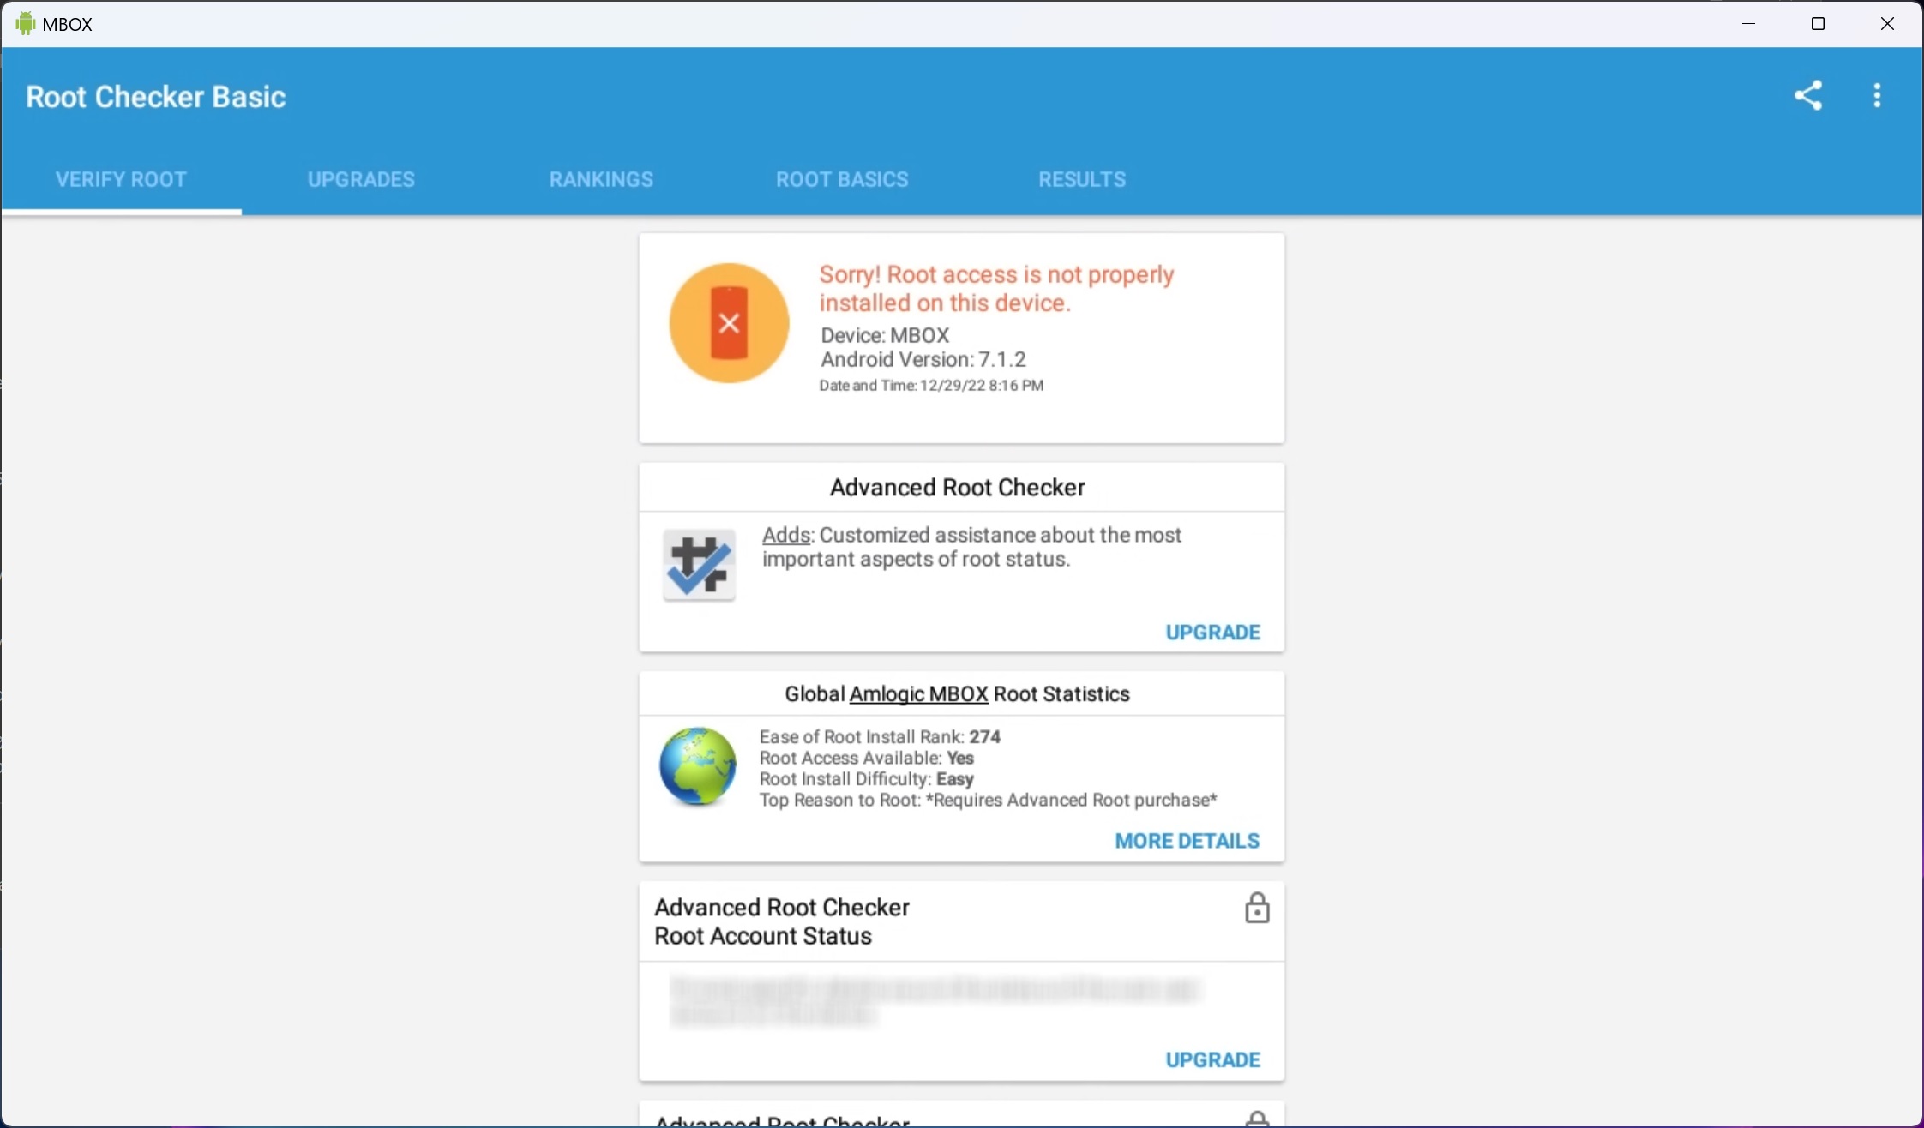1924x1128 pixels.
Task: Click the lock icon on Root Account Status
Action: (1257, 908)
